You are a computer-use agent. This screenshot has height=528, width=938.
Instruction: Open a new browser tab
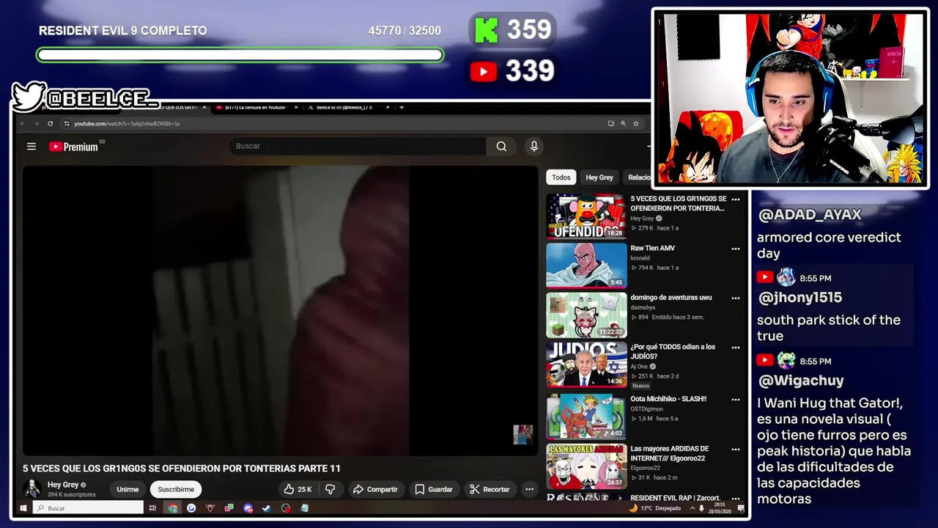tap(401, 108)
